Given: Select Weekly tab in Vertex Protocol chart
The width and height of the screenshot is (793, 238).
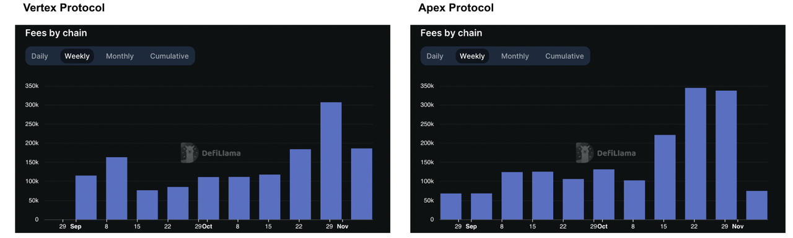Looking at the screenshot, I should (77, 56).
